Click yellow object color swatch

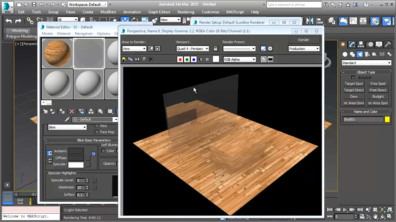[x=387, y=119]
